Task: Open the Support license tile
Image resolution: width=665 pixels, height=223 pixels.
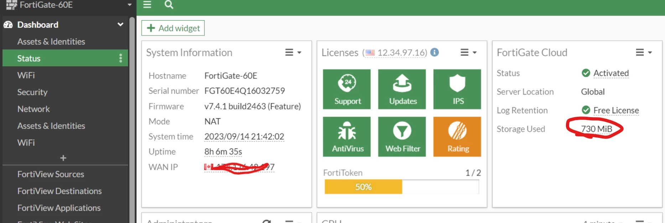Action: pos(347,89)
